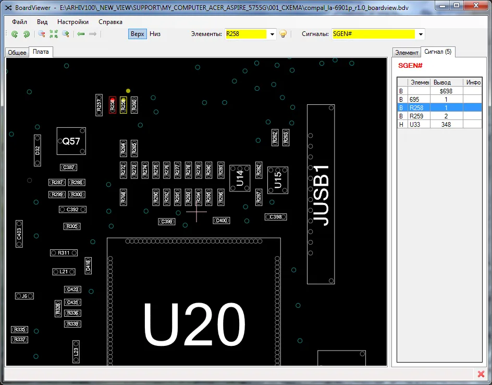Click resistor R305 on the board
Viewport: 492px width, 385px height.
point(72,226)
